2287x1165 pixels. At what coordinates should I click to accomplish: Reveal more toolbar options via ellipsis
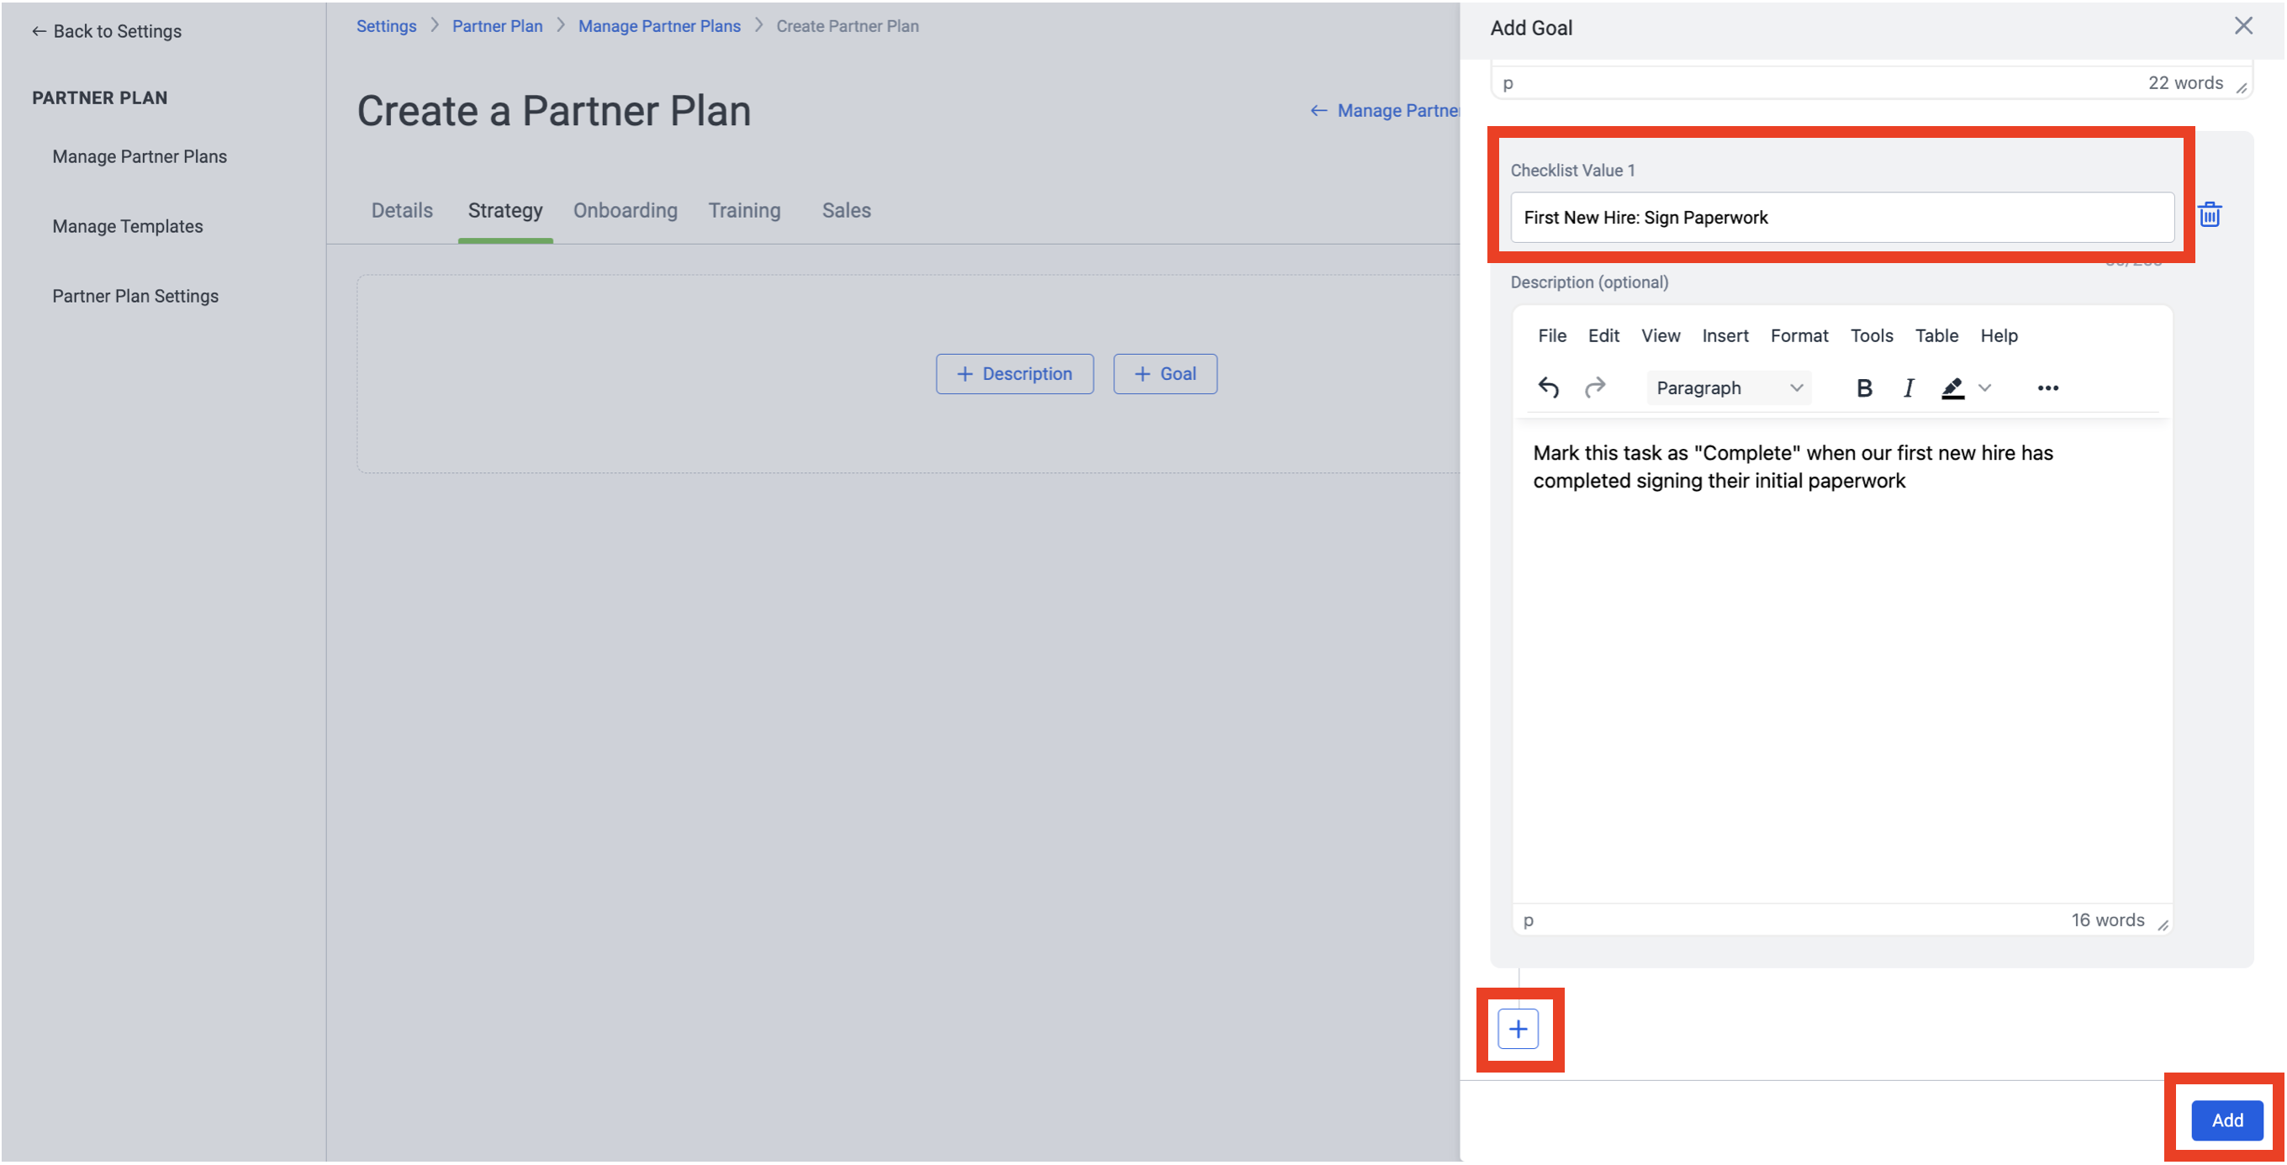tap(2047, 387)
